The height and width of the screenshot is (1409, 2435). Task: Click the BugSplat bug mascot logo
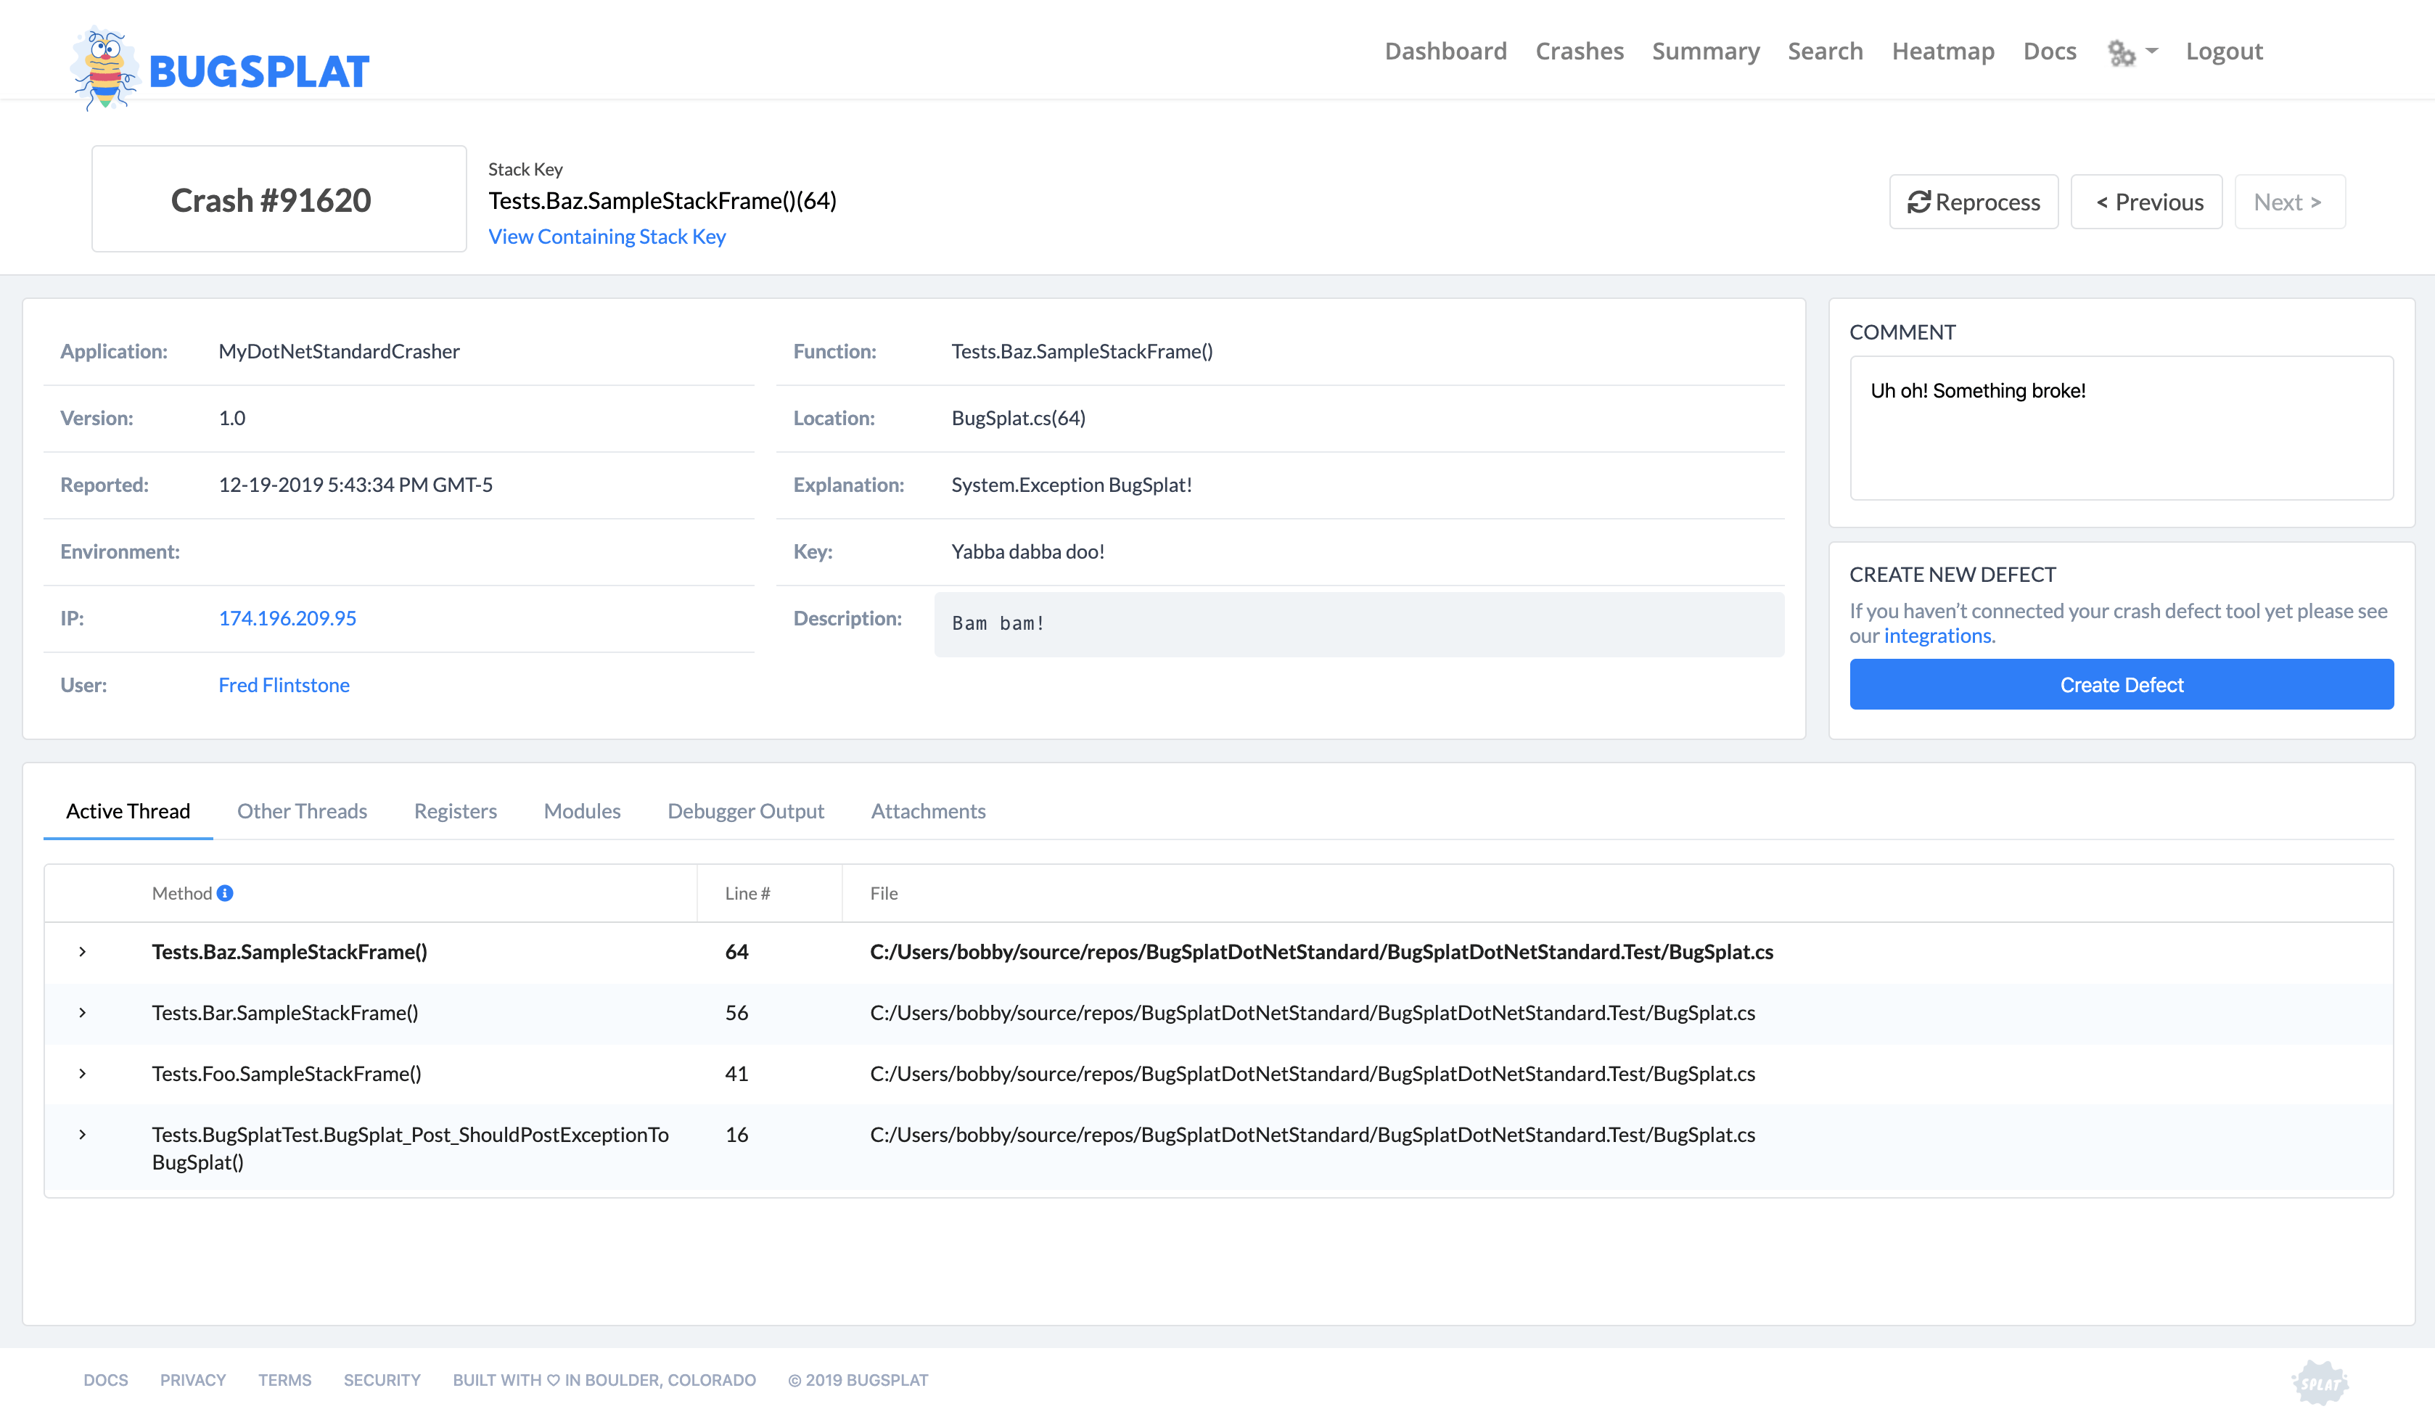pos(104,69)
